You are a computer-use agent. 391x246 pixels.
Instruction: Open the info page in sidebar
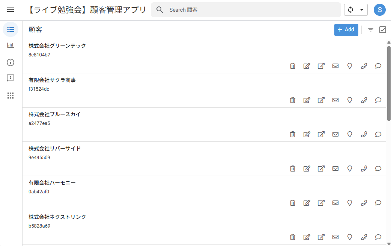(11, 62)
